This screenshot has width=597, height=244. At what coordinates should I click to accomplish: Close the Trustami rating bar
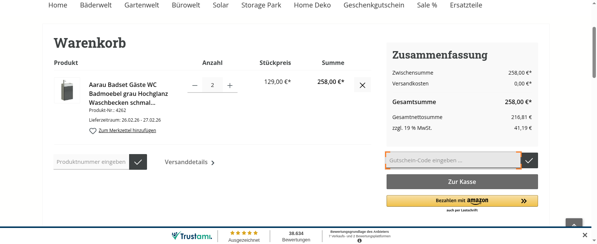click(585, 235)
